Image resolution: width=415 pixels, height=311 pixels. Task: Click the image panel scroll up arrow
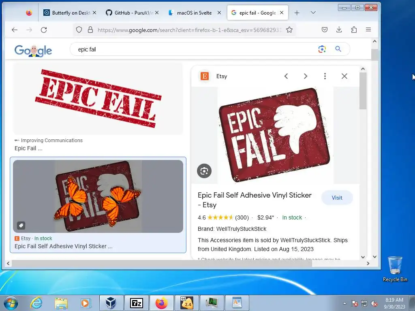coord(363,69)
